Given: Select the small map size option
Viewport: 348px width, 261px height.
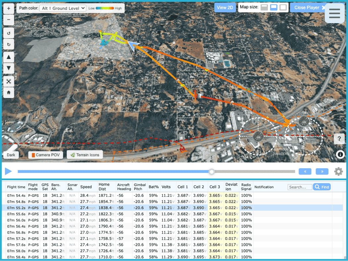Looking at the screenshot, I should coord(264,8).
